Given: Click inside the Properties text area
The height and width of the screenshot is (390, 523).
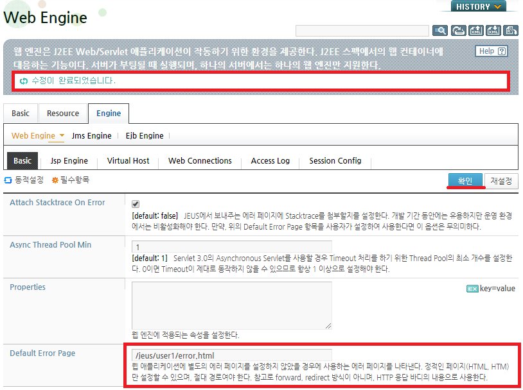Looking at the screenshot, I should point(231,305).
